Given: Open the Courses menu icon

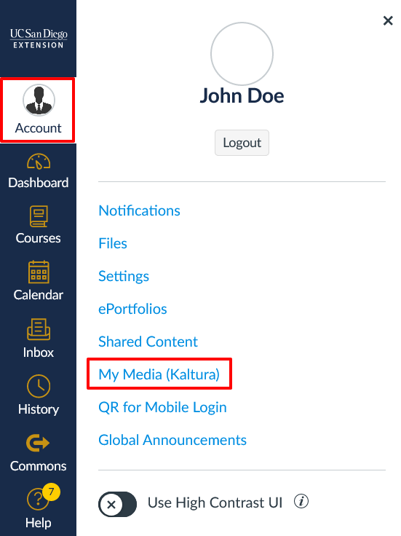Looking at the screenshot, I should pyautogui.click(x=39, y=216).
